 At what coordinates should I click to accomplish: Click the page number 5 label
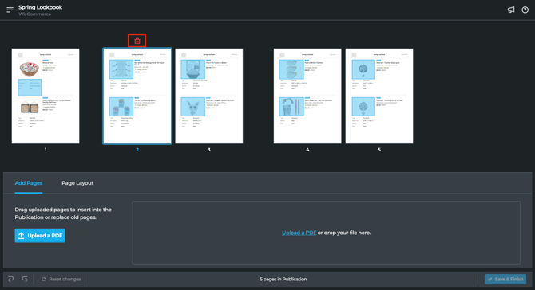point(379,150)
